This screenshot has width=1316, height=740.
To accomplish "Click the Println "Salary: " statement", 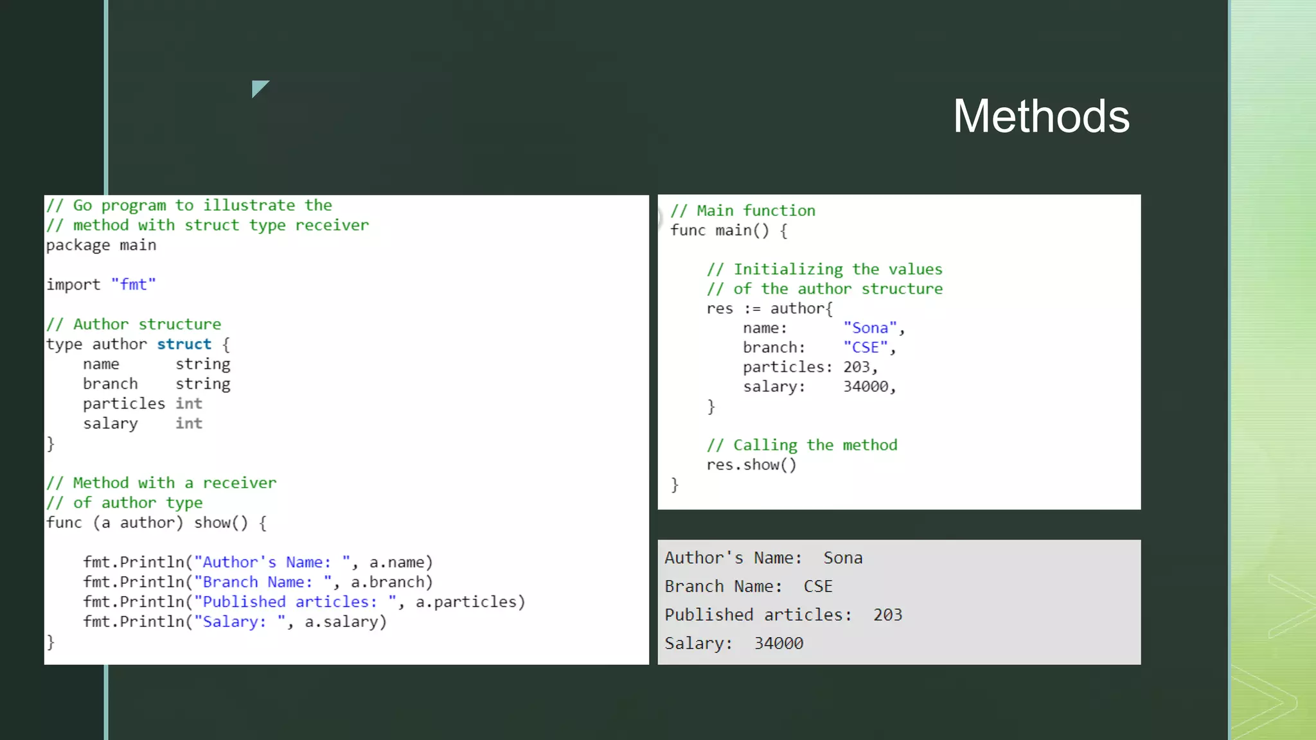I will (235, 622).
